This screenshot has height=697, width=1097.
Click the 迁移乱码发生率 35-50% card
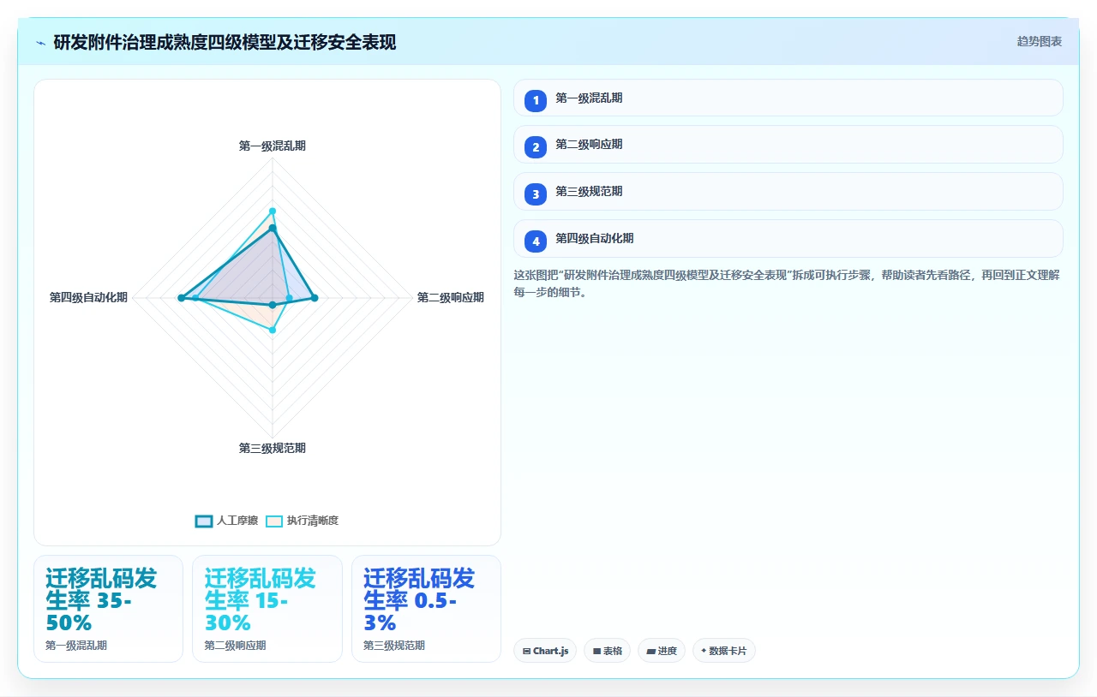pos(109,609)
